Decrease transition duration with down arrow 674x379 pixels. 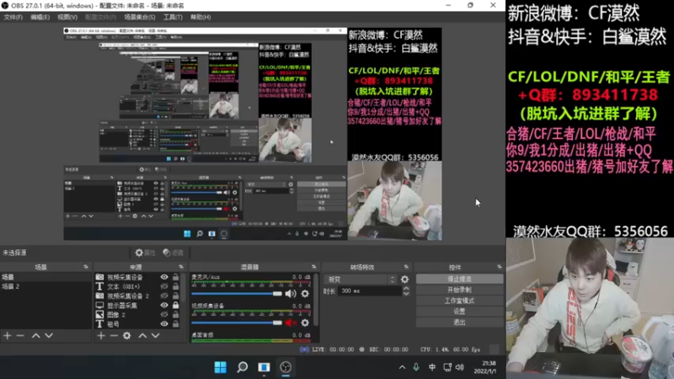(406, 293)
